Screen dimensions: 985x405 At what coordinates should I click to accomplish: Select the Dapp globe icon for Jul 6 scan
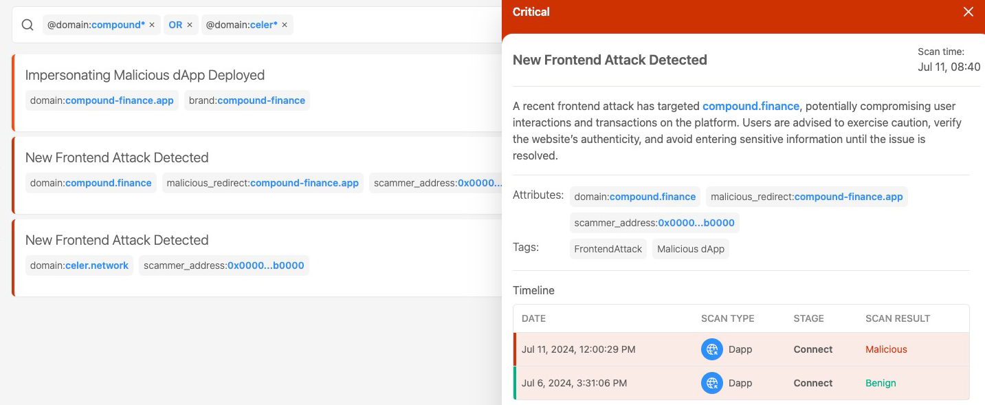(x=712, y=383)
